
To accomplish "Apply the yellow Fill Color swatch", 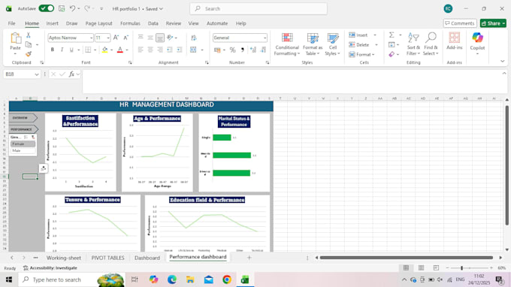I will [105, 50].
